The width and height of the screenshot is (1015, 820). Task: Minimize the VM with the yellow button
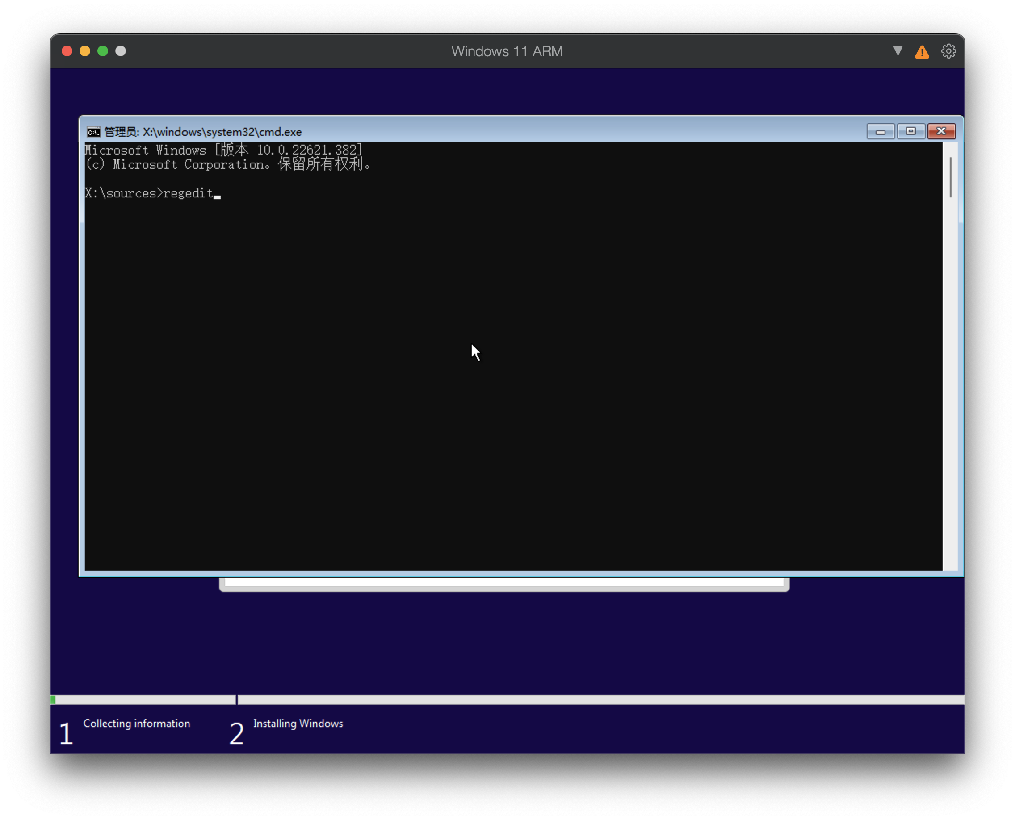(x=85, y=51)
